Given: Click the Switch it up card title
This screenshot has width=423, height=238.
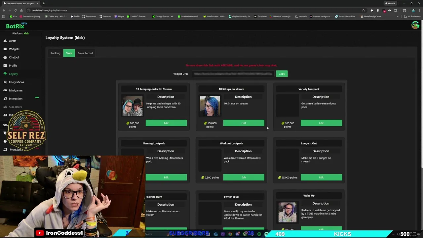Looking at the screenshot, I should click(231, 197).
